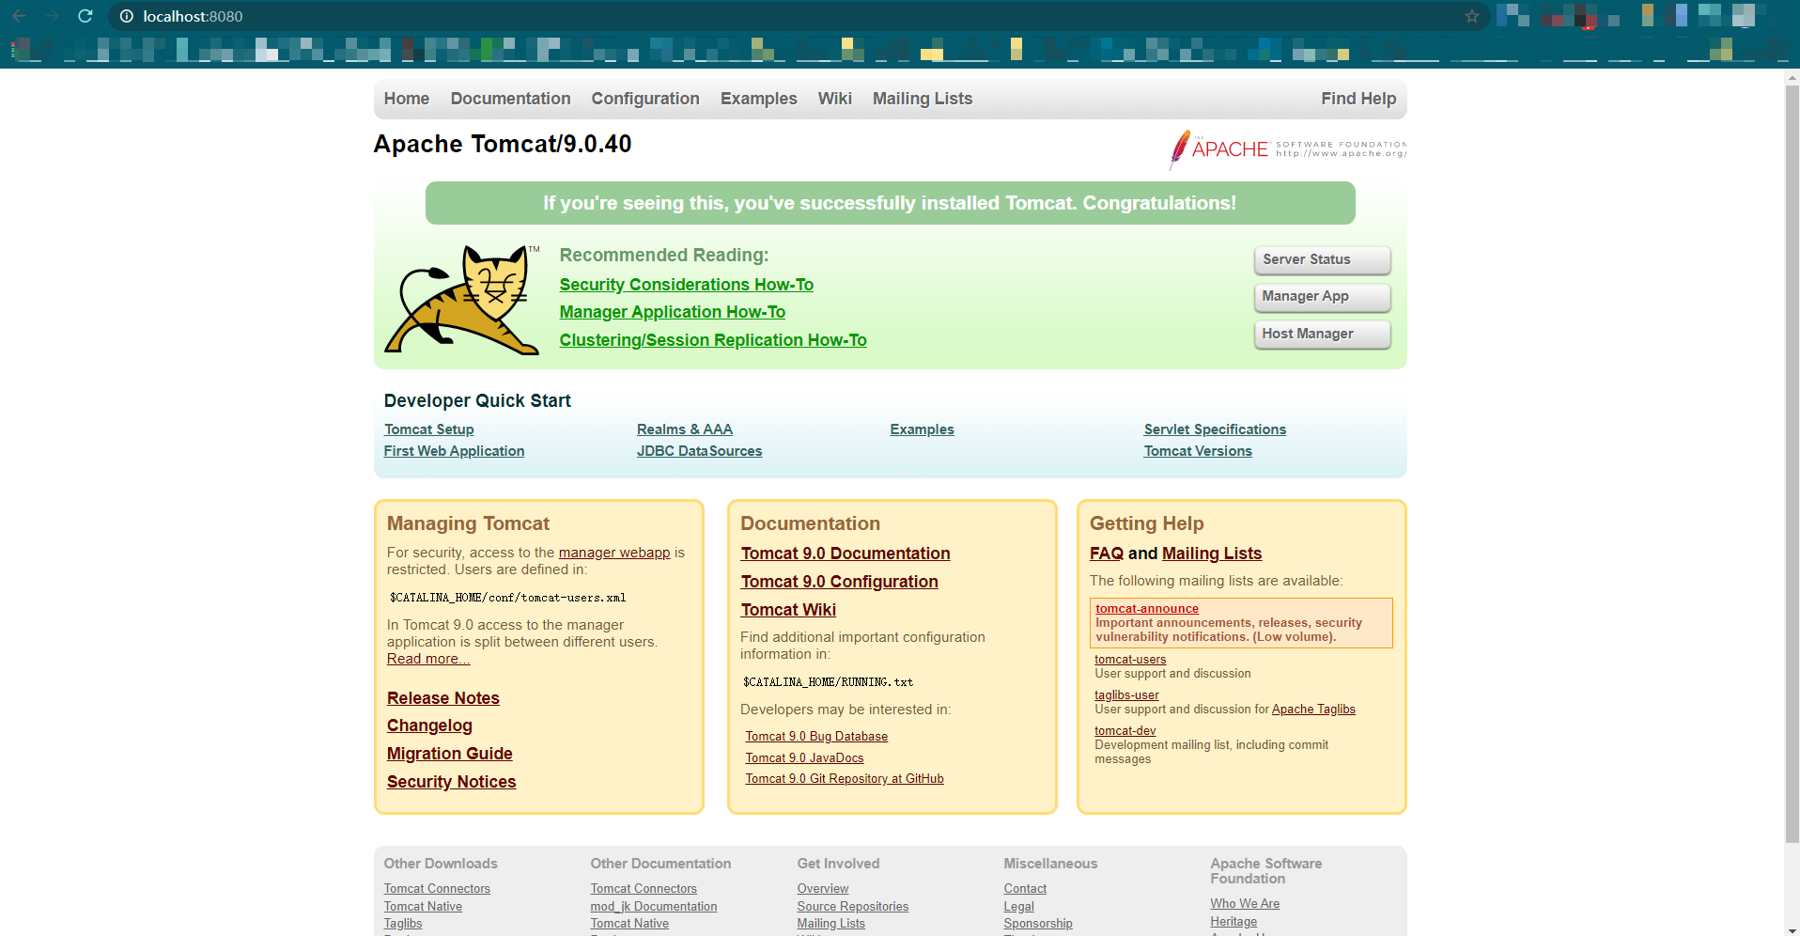1800x936 pixels.
Task: Open the Mailing Lists nav item in top bar
Action: [x=923, y=99]
